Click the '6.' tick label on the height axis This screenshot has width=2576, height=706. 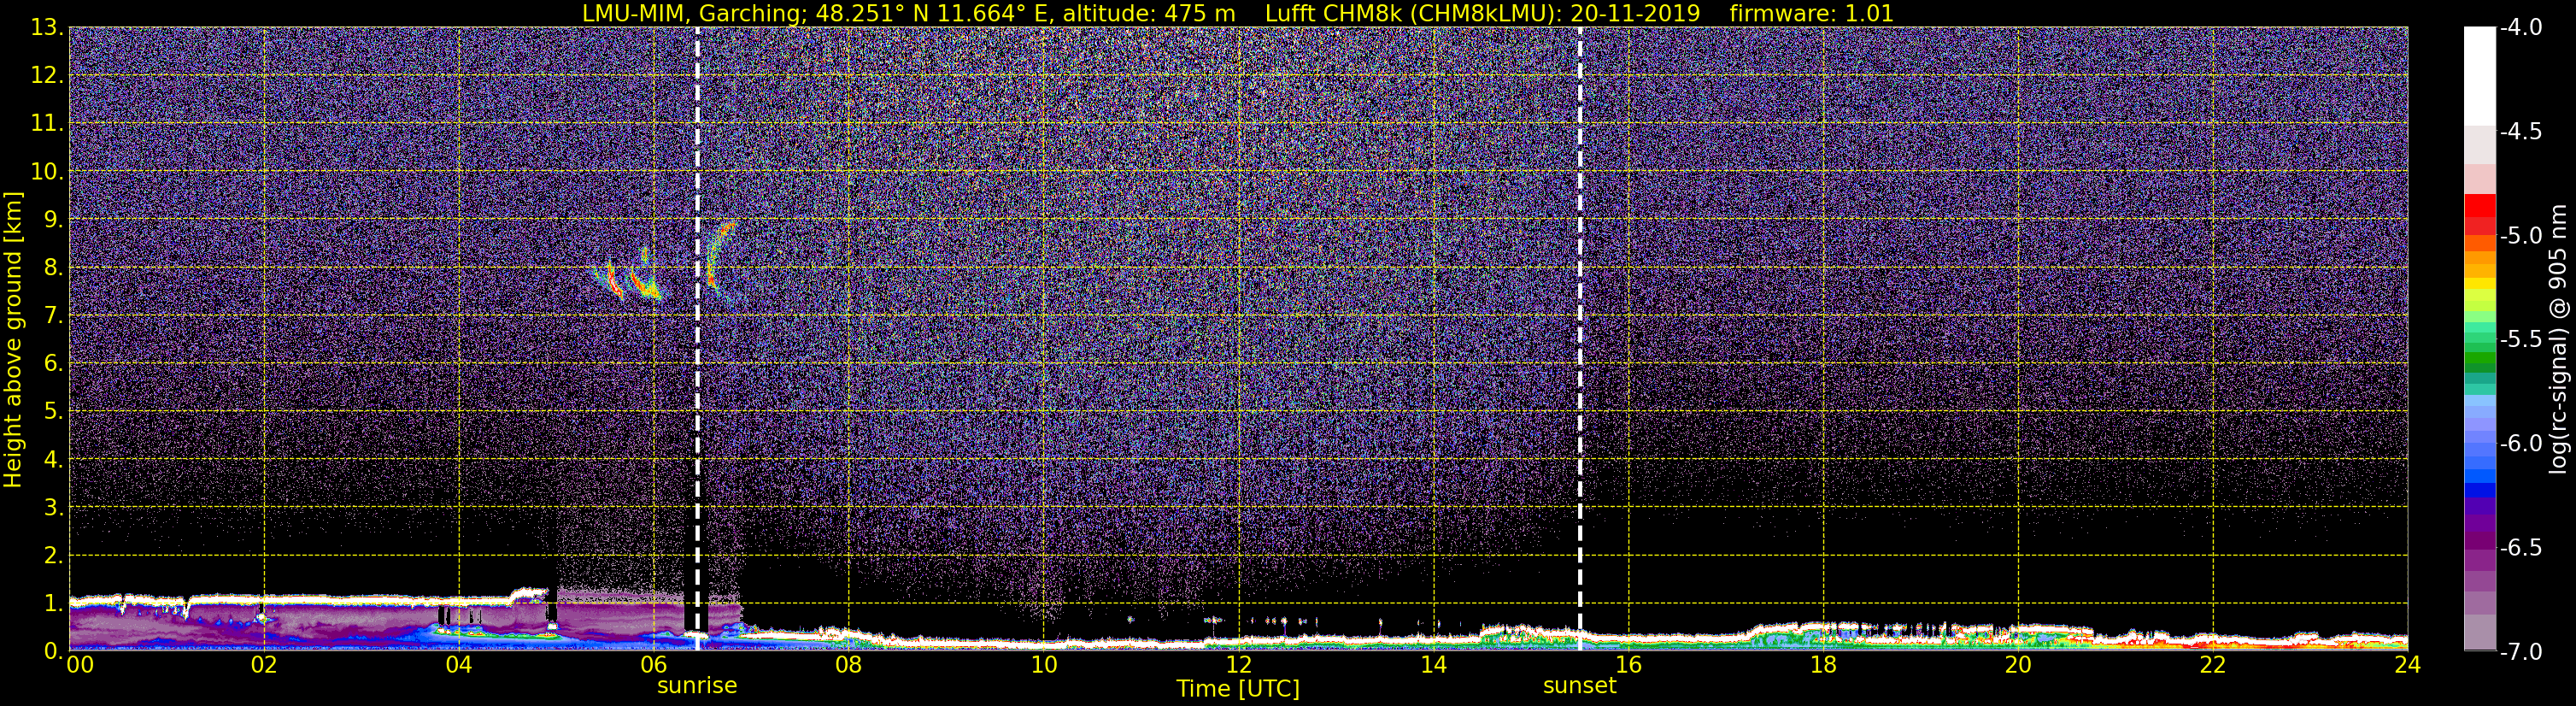coord(54,364)
